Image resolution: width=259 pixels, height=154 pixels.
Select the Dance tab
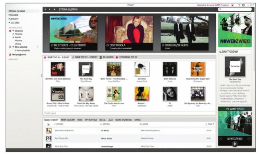[137, 120]
